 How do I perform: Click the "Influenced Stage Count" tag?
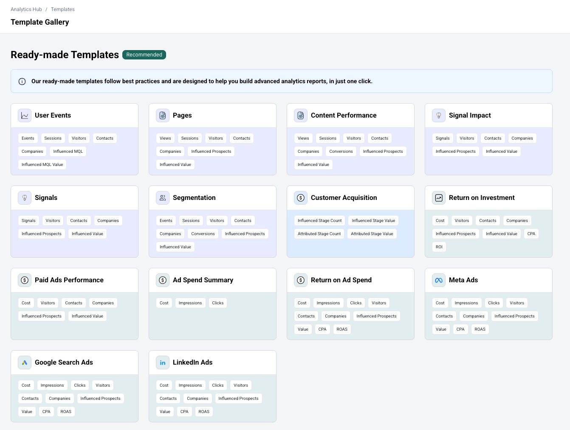(x=320, y=221)
